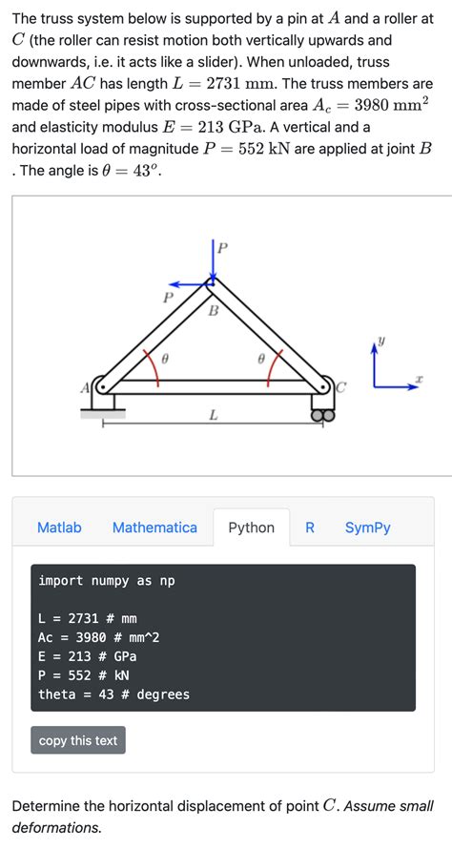Screen dimensions: 452x849
Task: Click the y-axis label of coordinate system
Action: [x=380, y=342]
